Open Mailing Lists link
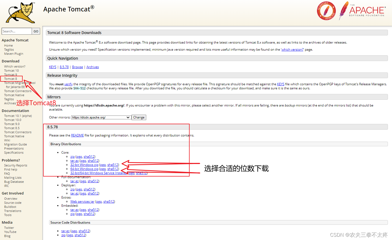Viewport: 392px width, 240px height. coord(13,178)
